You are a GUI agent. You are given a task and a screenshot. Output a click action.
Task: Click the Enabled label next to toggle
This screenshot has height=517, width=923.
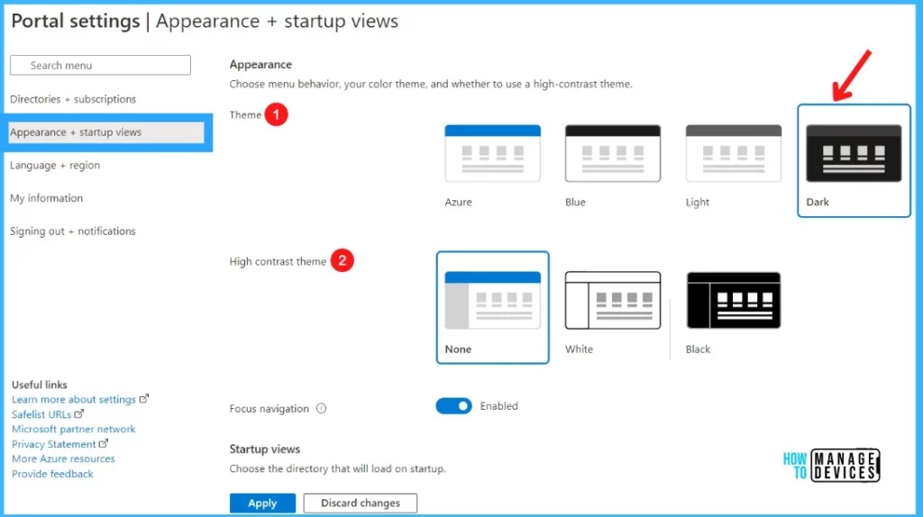(498, 406)
